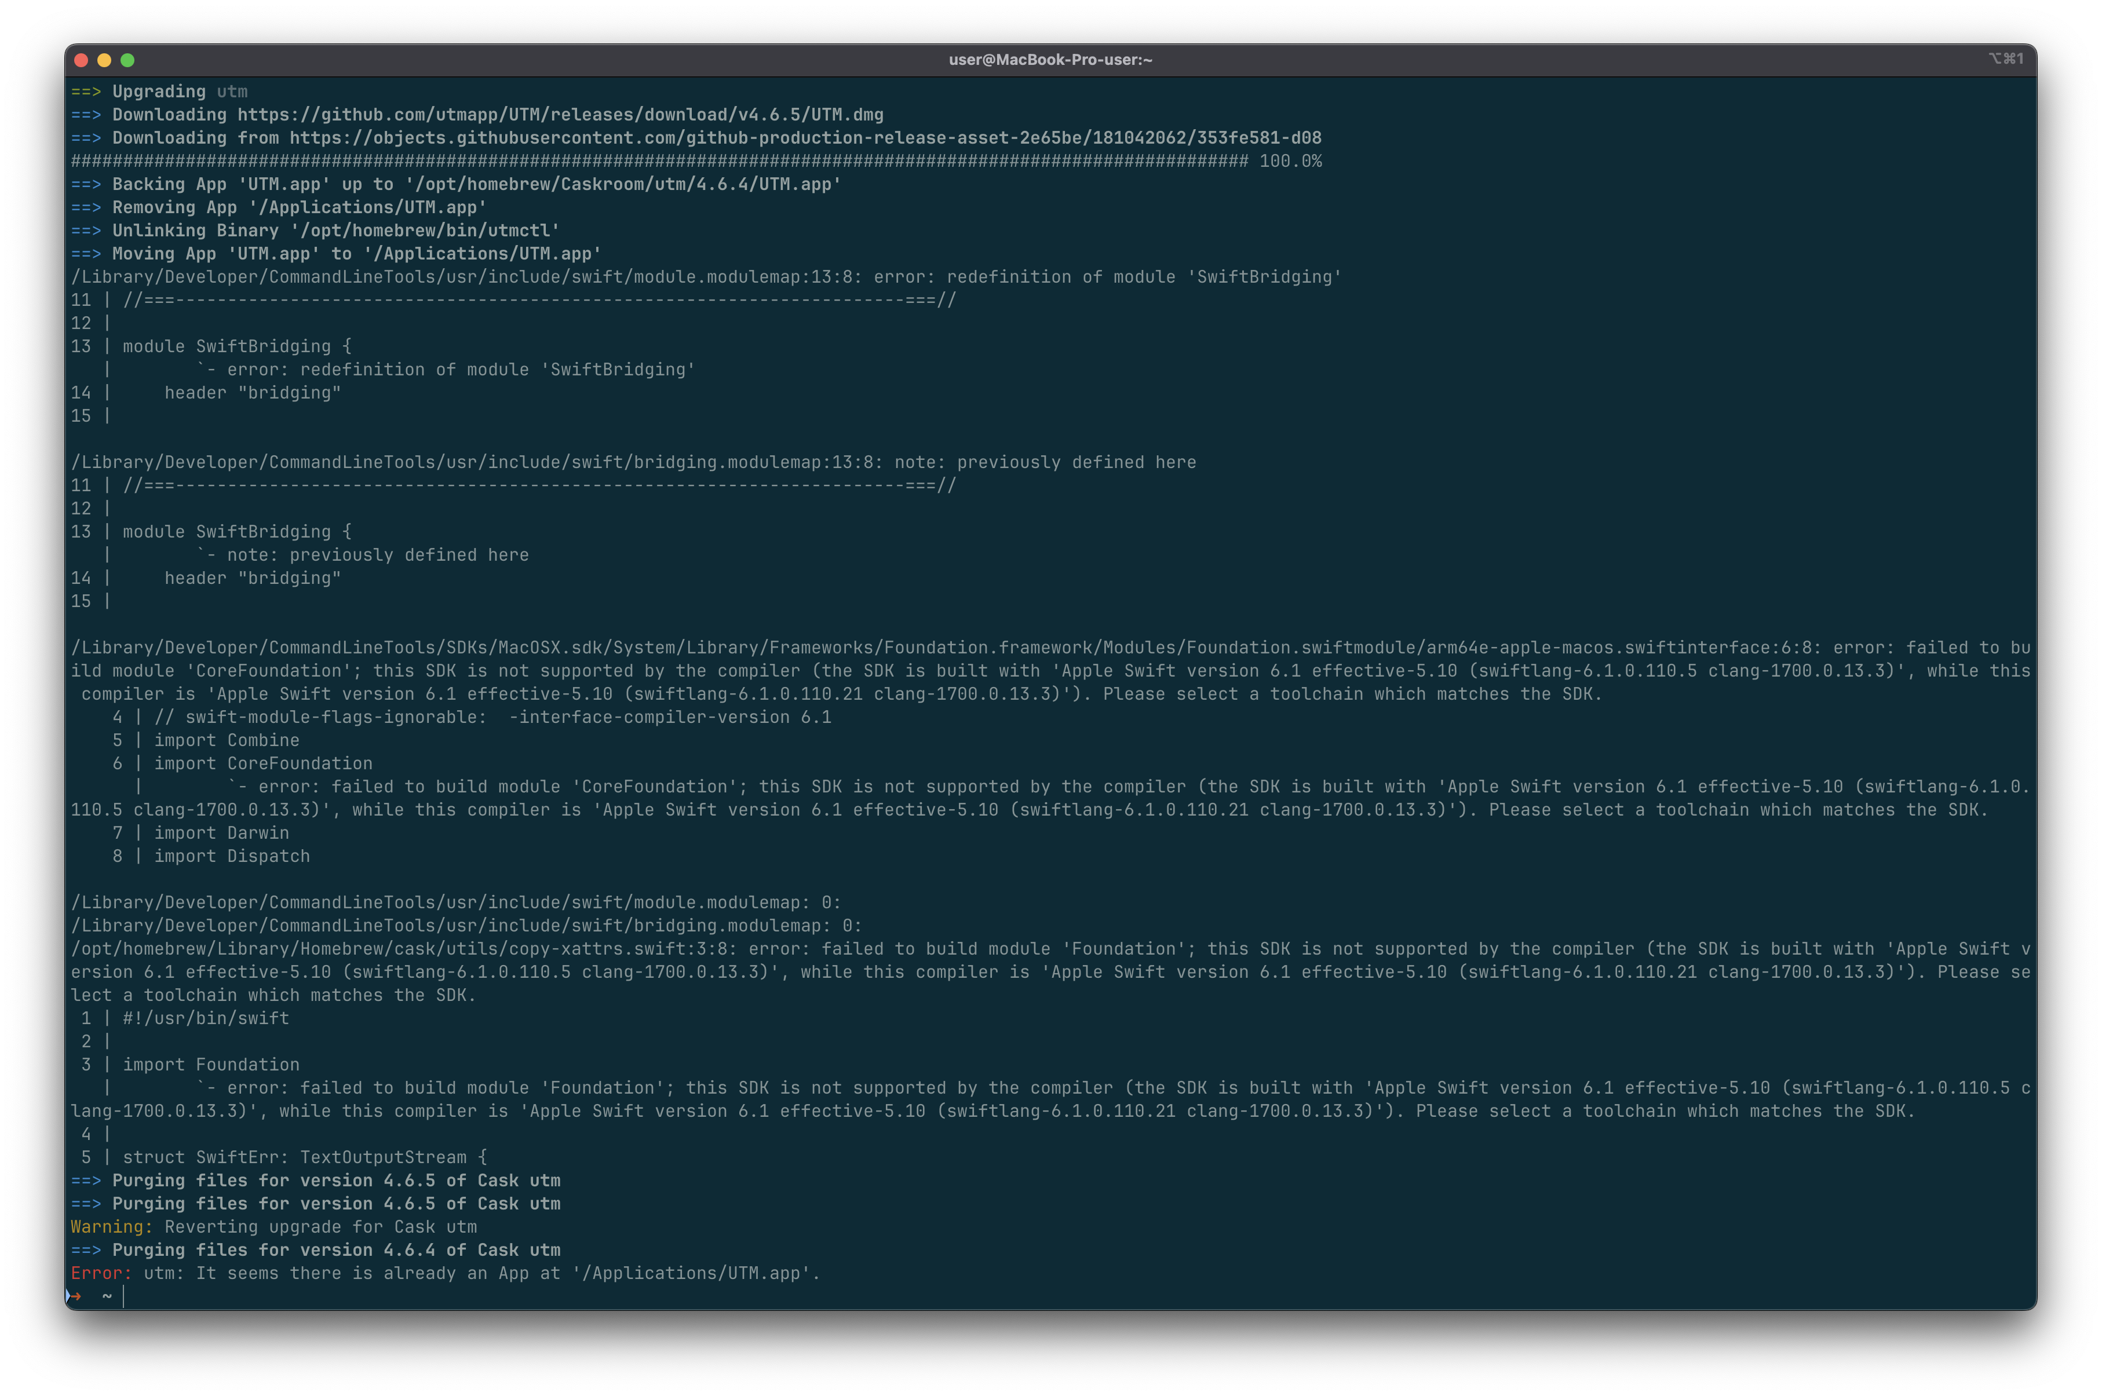Click the yellow minimize window button
Viewport: 2102px width, 1396px height.
tap(104, 60)
